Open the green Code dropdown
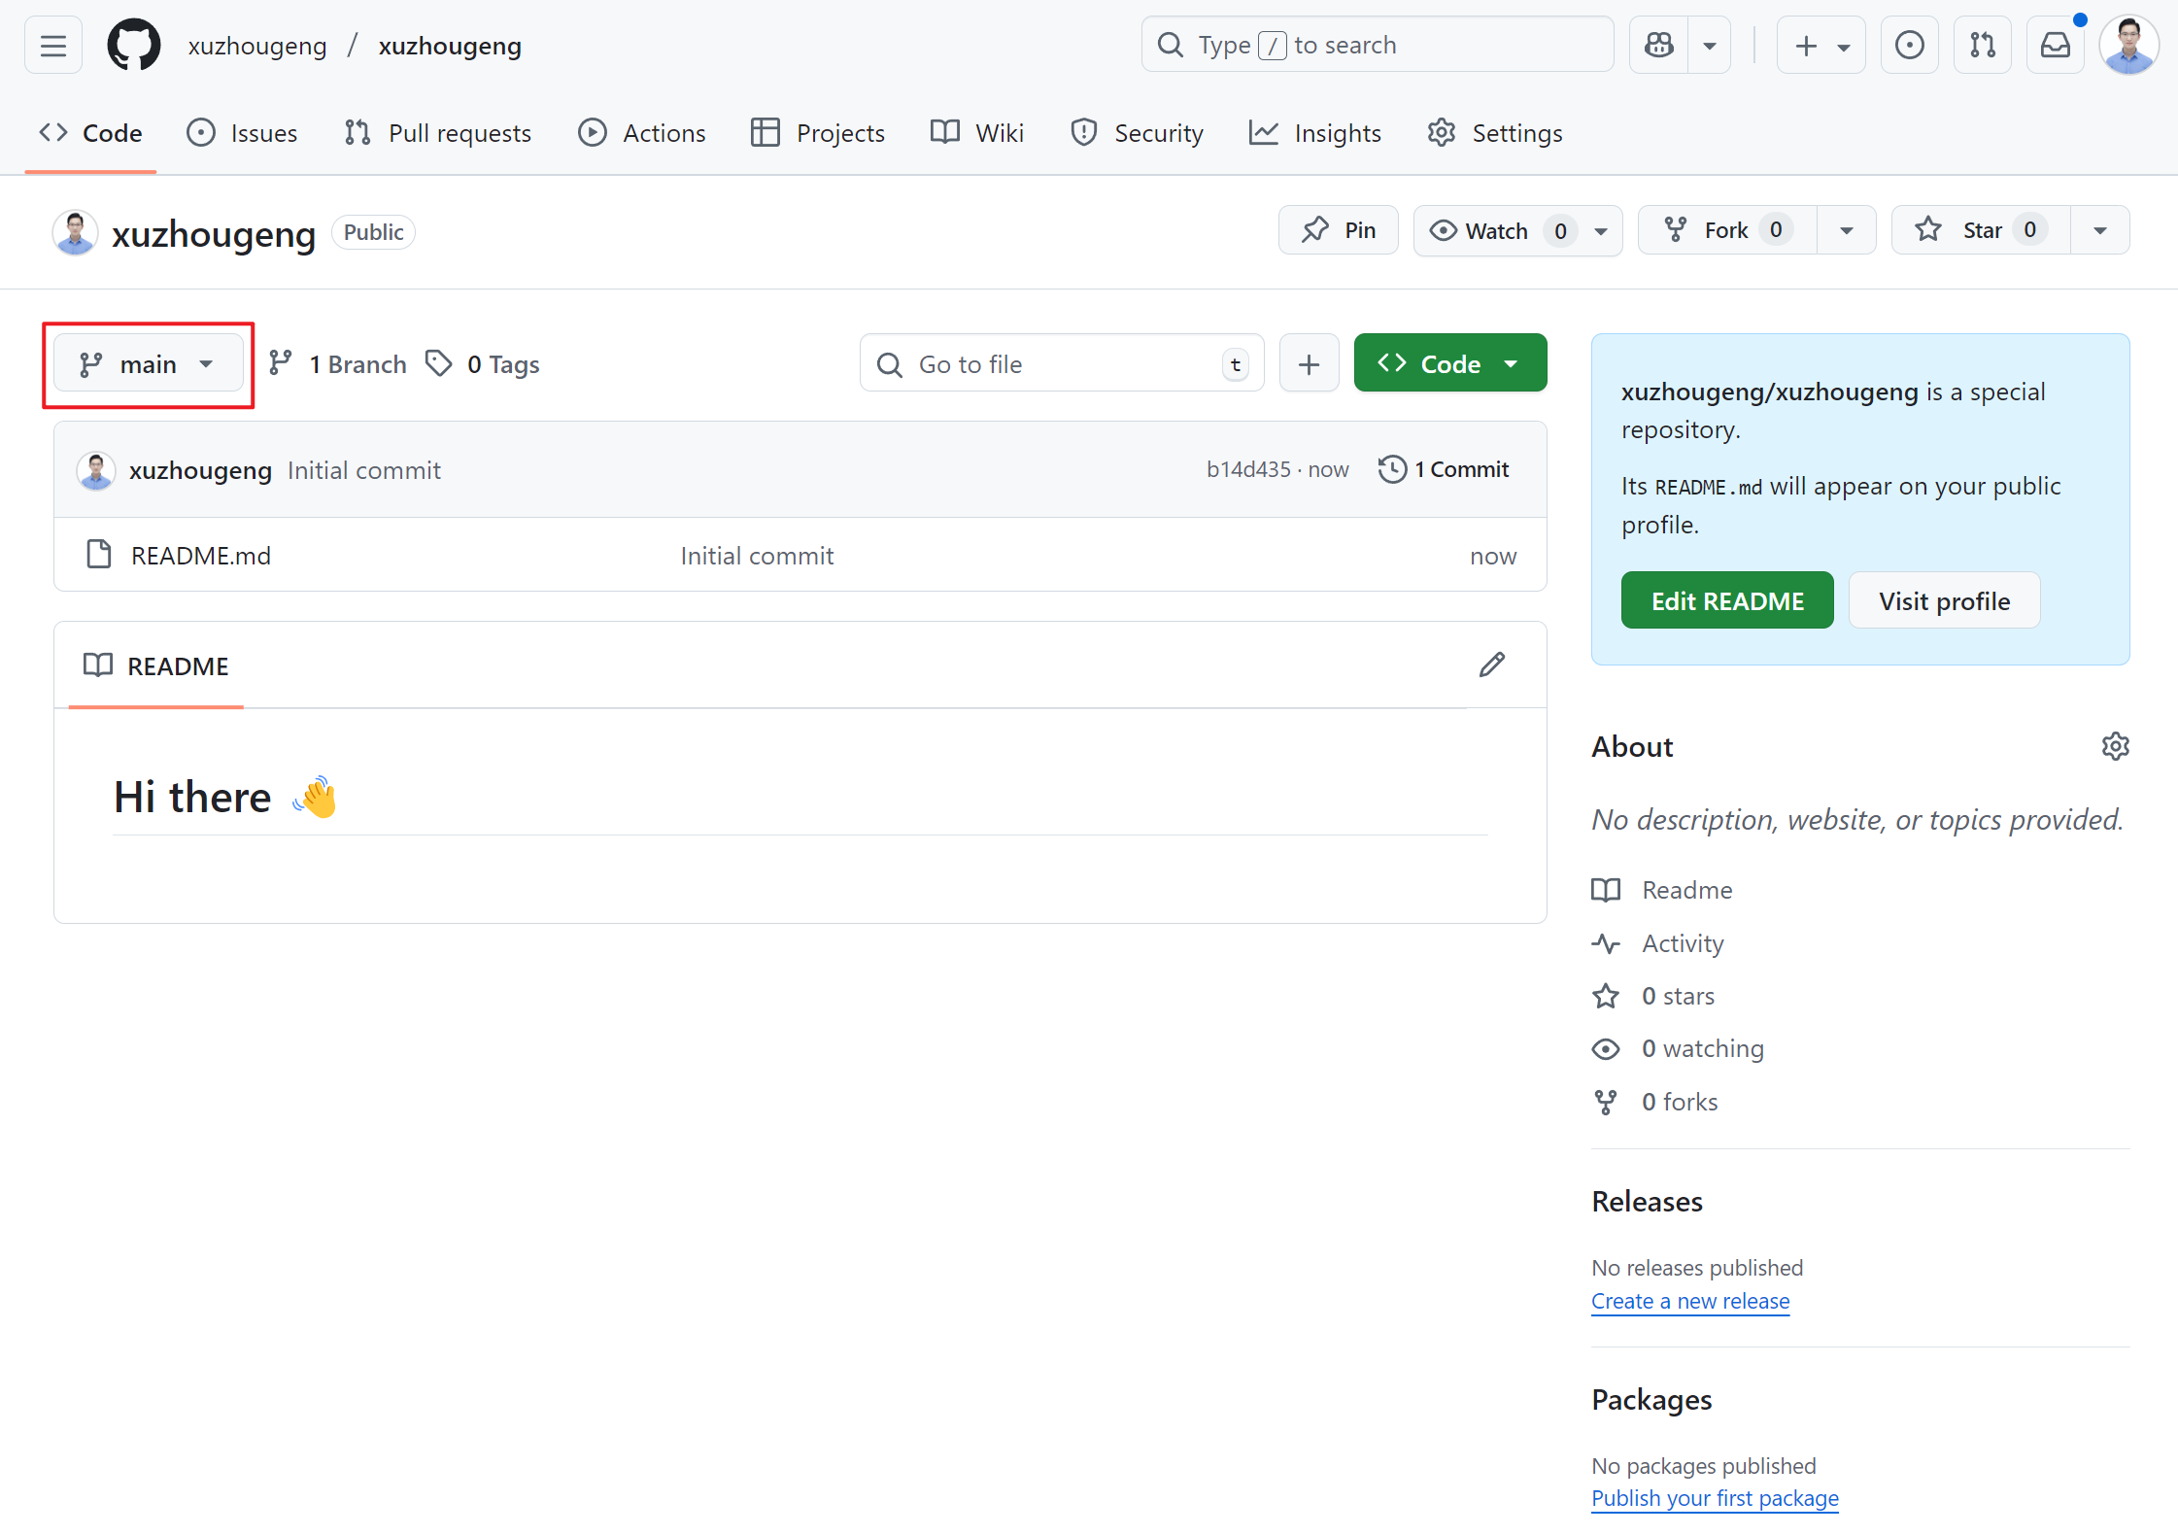The width and height of the screenshot is (2178, 1535). point(1449,364)
